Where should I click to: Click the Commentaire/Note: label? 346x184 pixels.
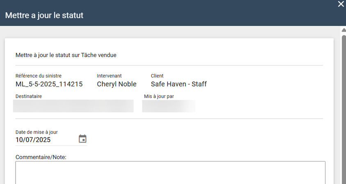tap(41, 157)
